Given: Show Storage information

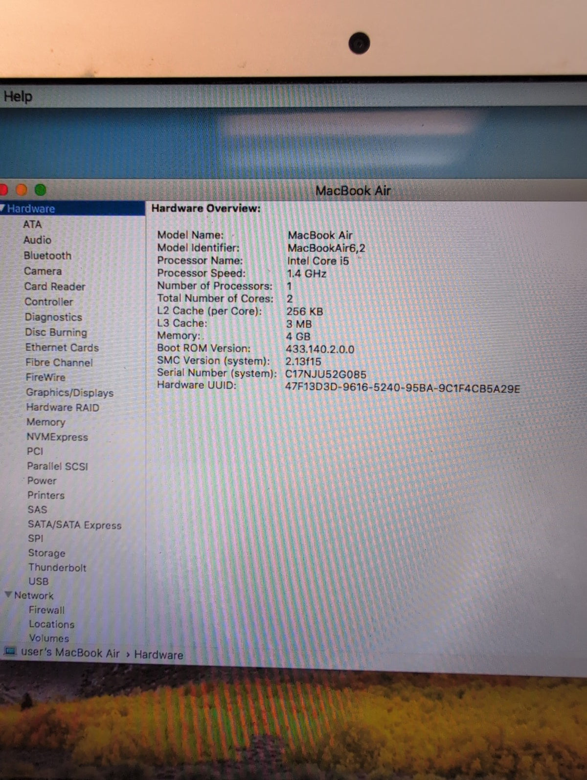Looking at the screenshot, I should (46, 553).
